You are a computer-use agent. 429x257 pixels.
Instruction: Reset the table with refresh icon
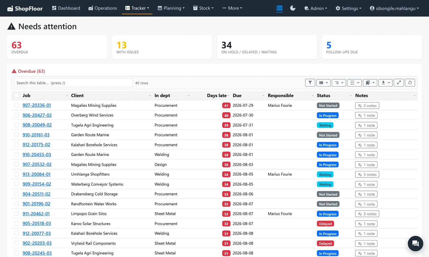[x=410, y=83]
